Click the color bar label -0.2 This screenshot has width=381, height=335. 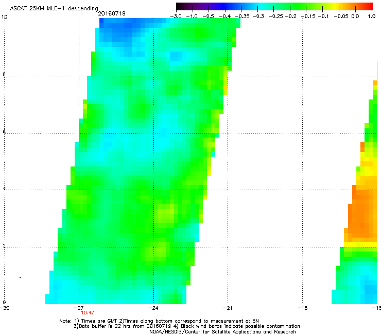click(x=291, y=16)
